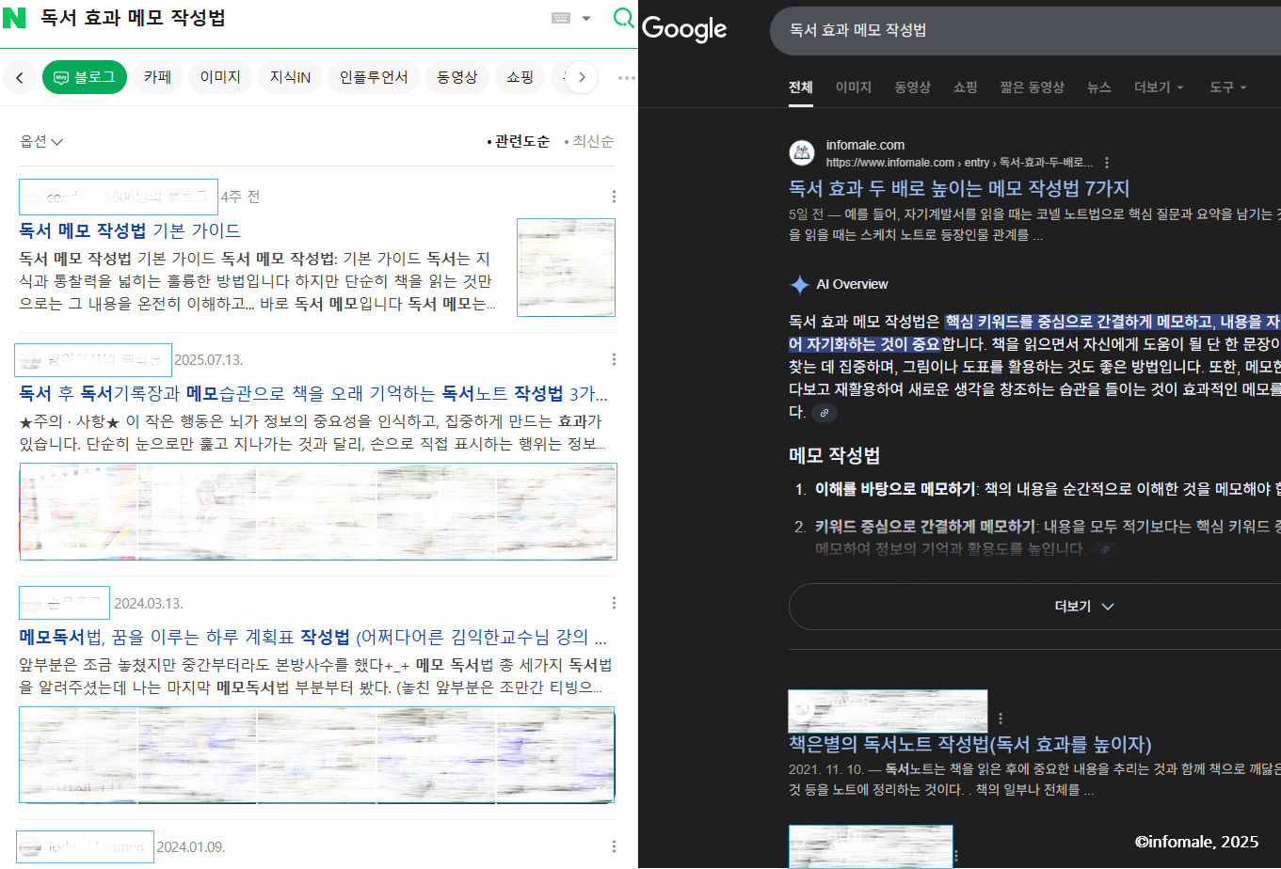Select Google 동영상 tab
Viewport: 1281px width, 869px height.
[913, 87]
